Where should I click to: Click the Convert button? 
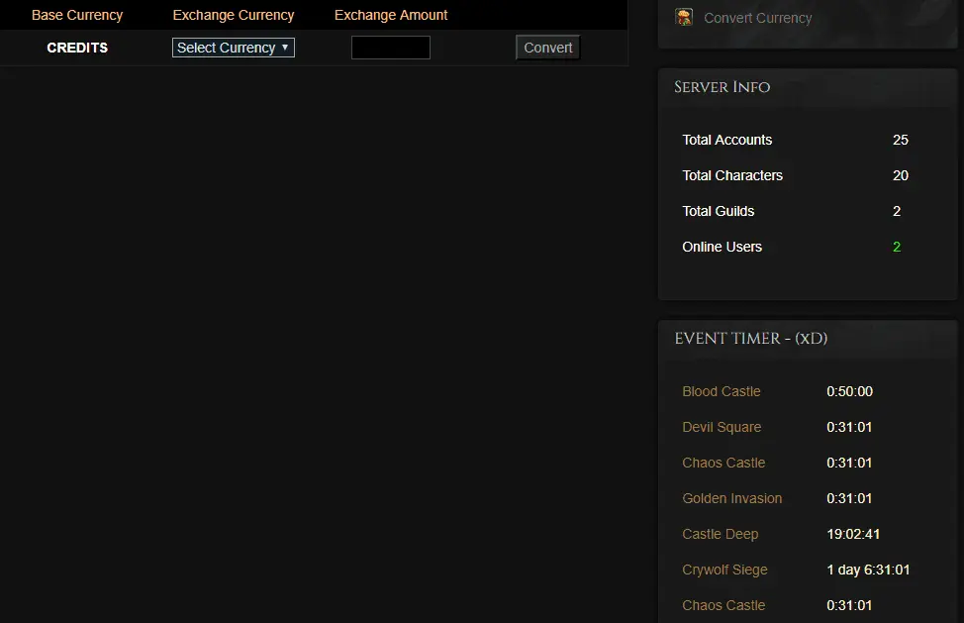tap(547, 48)
